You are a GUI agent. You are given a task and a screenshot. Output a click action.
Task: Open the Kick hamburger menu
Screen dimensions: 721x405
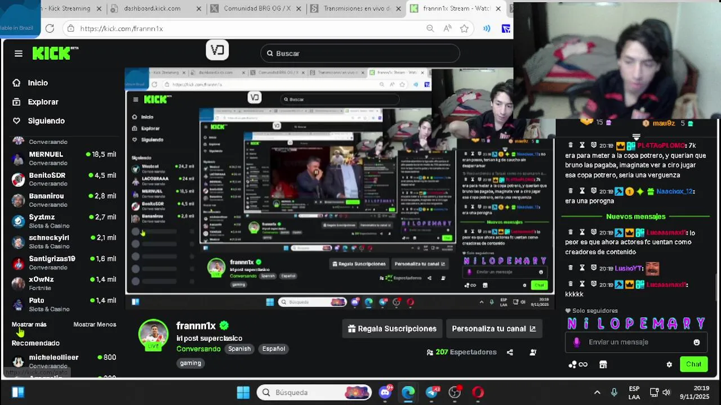tap(19, 53)
